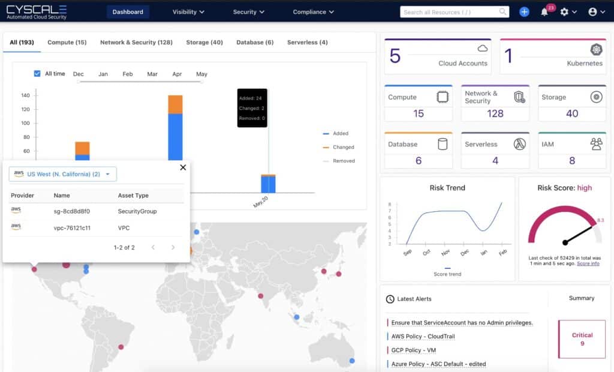Click the Compute chip icon
The width and height of the screenshot is (614, 372).
click(x=443, y=97)
